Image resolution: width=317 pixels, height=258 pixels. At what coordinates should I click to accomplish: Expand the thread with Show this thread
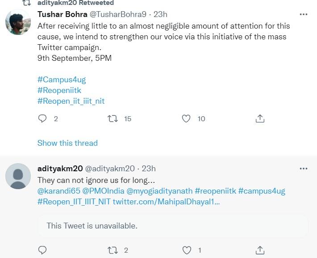pyautogui.click(x=67, y=143)
